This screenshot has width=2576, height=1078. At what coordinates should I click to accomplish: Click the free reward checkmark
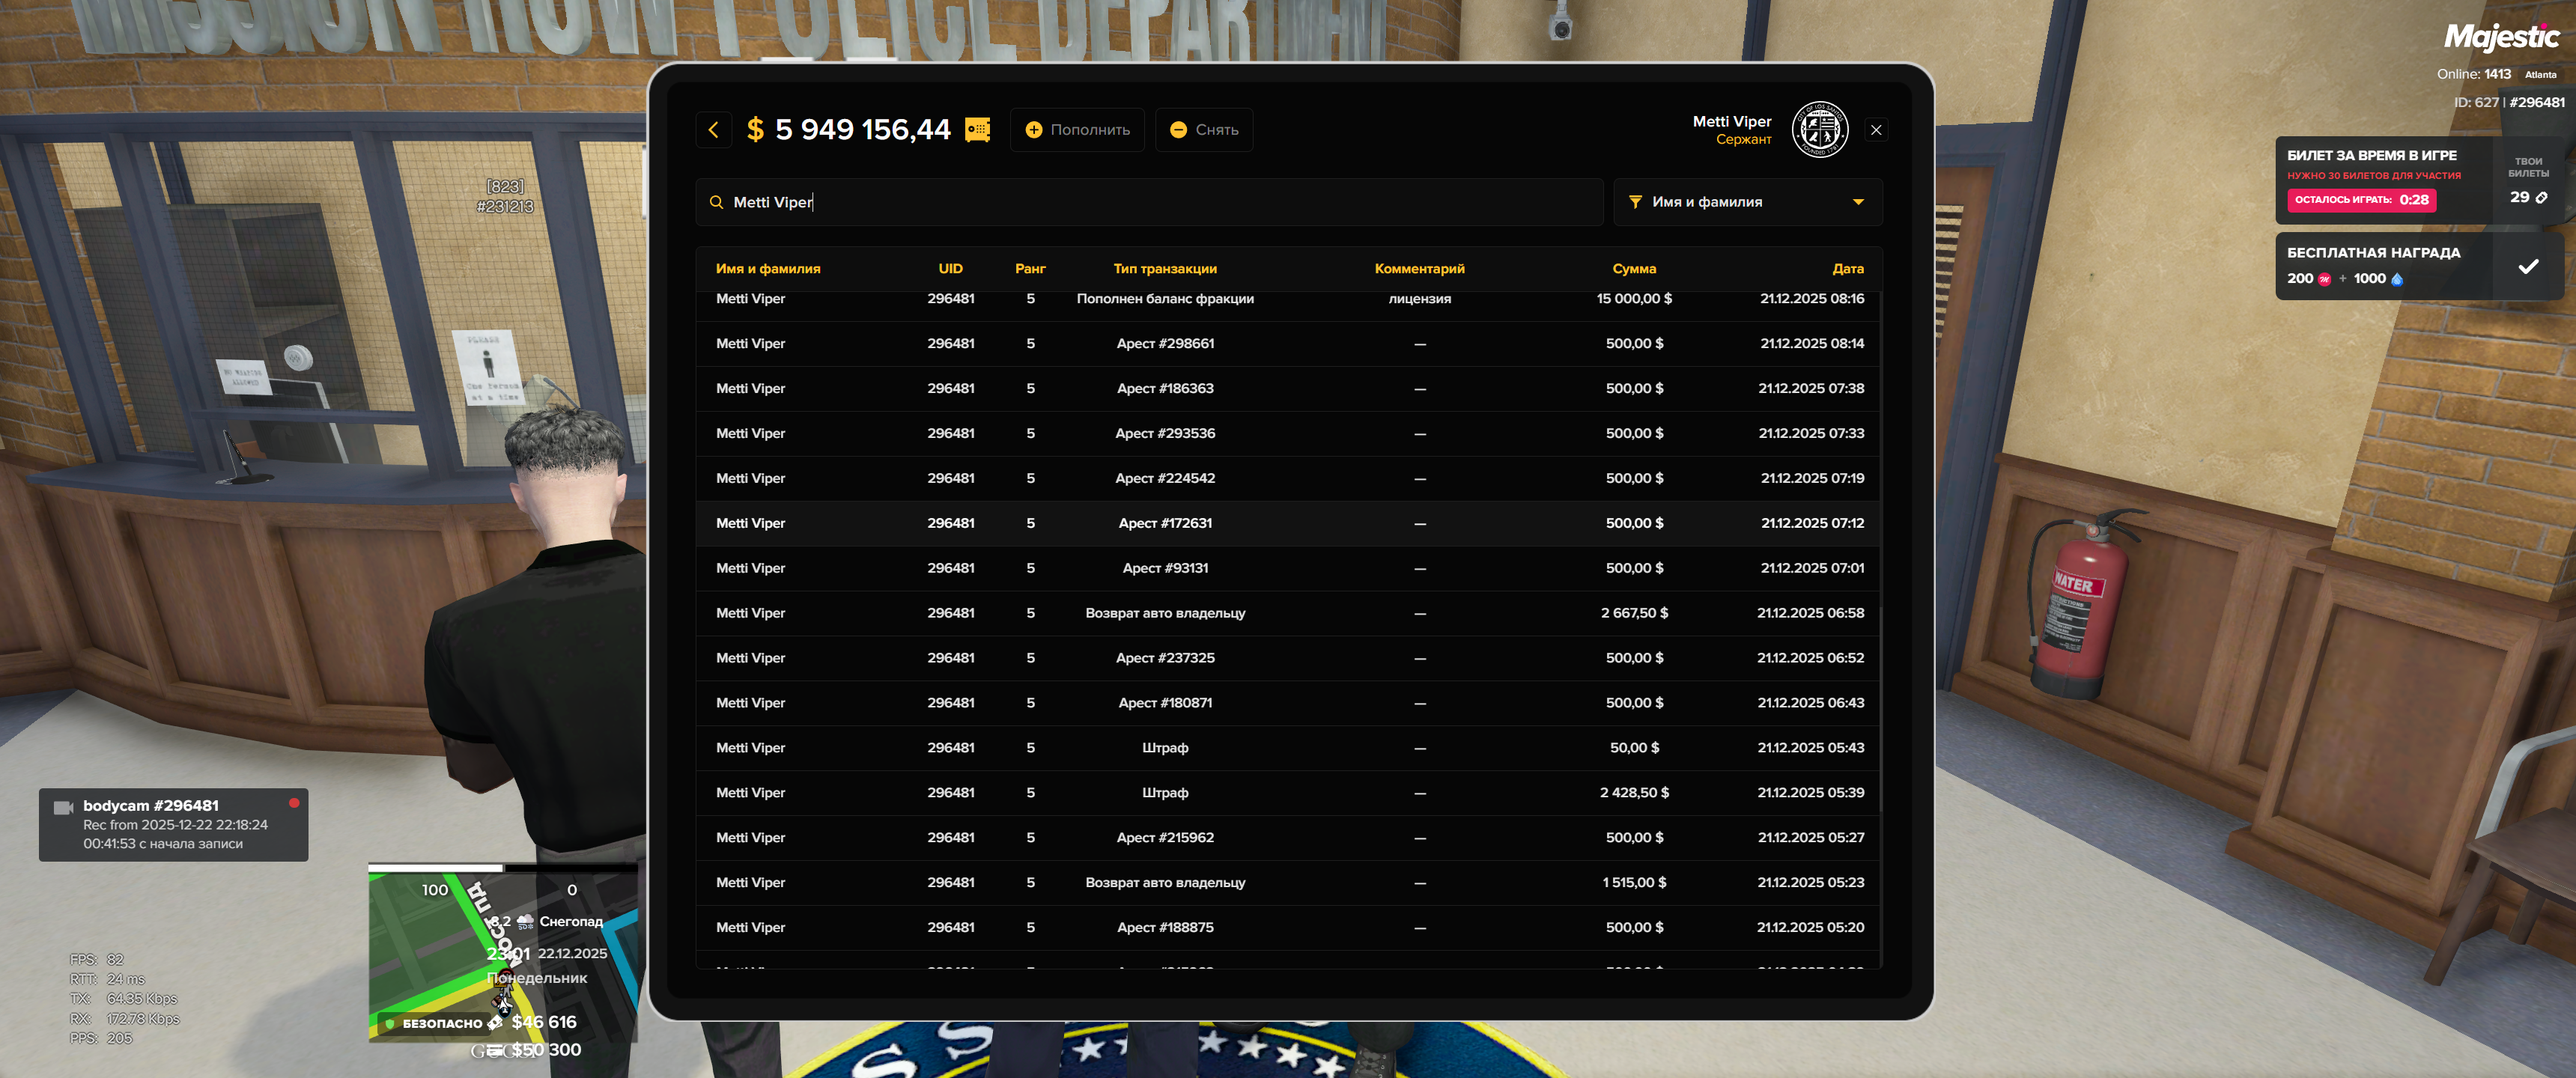[2527, 266]
